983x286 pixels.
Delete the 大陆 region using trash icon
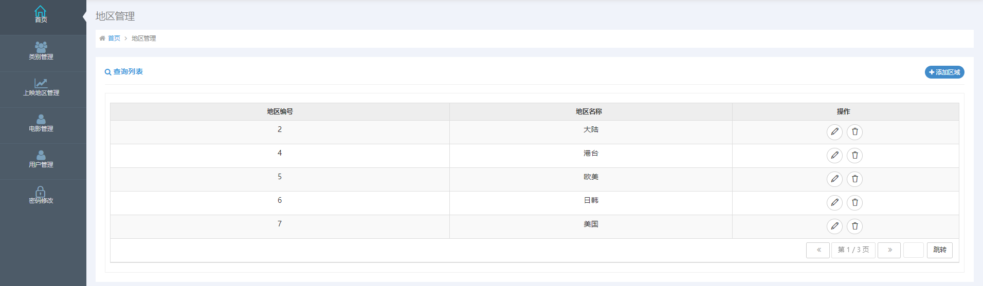click(x=854, y=132)
